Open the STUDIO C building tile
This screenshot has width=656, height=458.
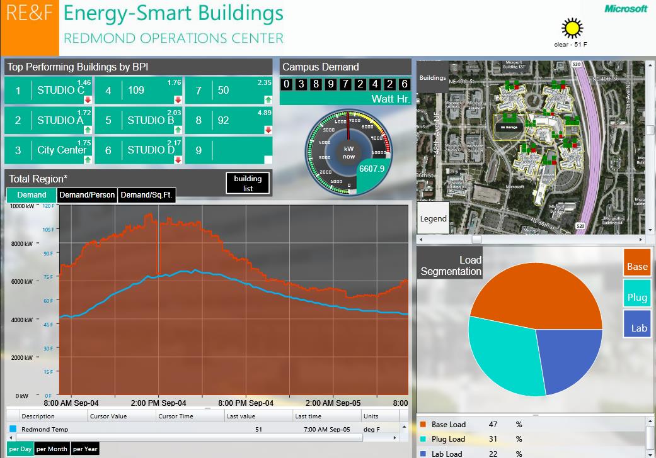[x=48, y=90]
